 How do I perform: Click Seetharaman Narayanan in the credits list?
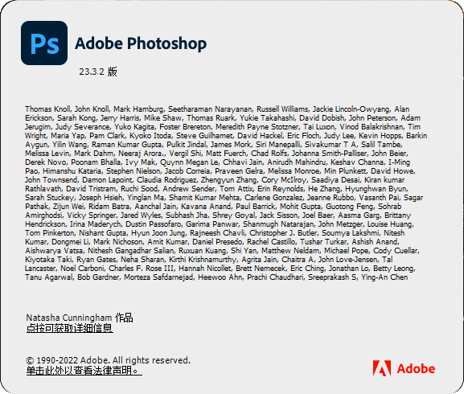[x=210, y=109]
